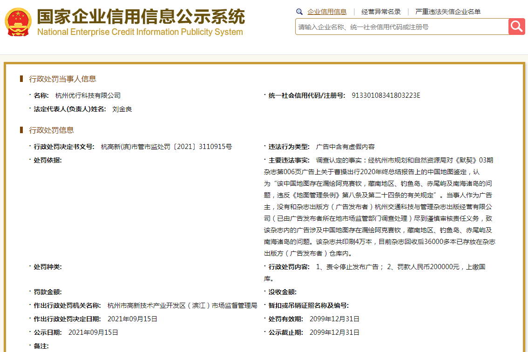Click the 国家企业信用信息公示系统 site title
Image resolution: width=528 pixels, height=352 pixels.
coord(141,17)
